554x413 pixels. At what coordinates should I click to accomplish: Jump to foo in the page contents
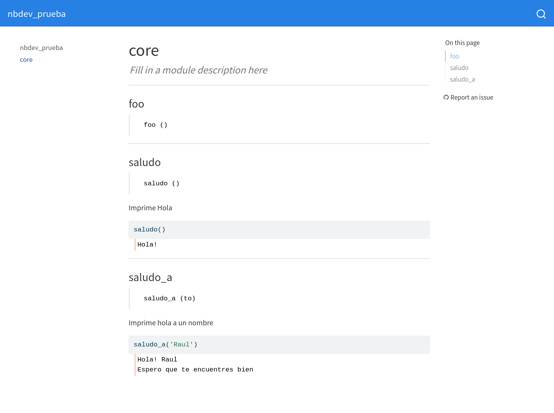(454, 56)
